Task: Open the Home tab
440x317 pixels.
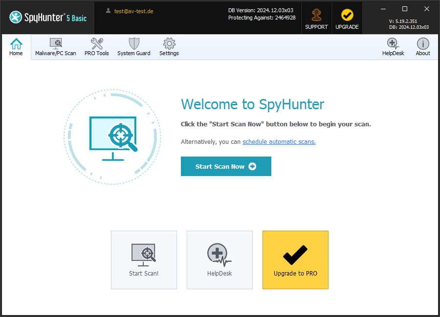Action: point(16,47)
